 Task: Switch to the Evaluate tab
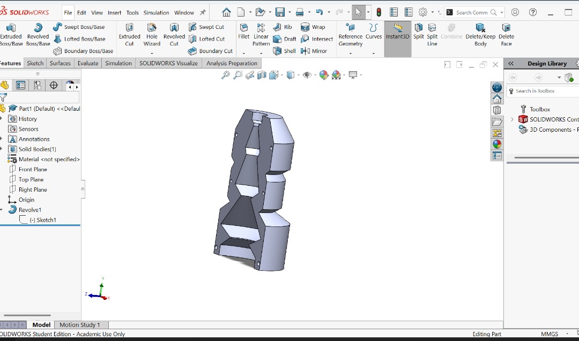click(88, 63)
